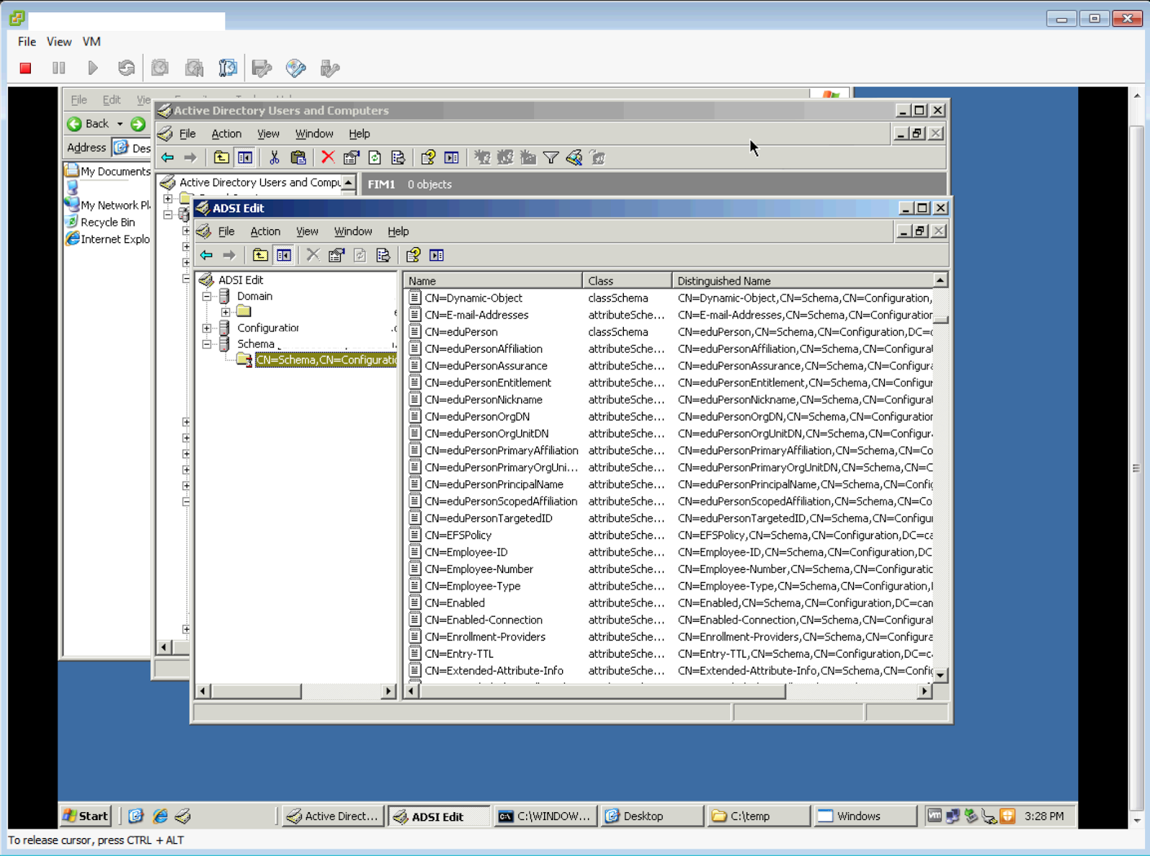Click the Delete (red X) icon in Users and Computers
1150x856 pixels.
pos(328,157)
